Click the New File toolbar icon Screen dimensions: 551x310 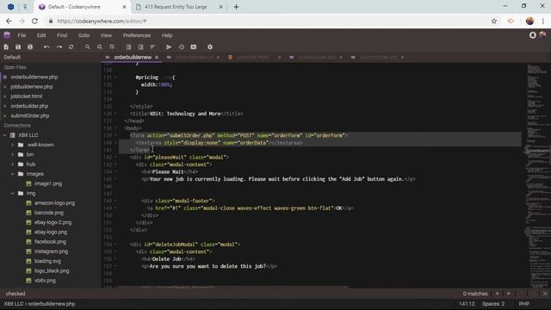click(x=6, y=46)
